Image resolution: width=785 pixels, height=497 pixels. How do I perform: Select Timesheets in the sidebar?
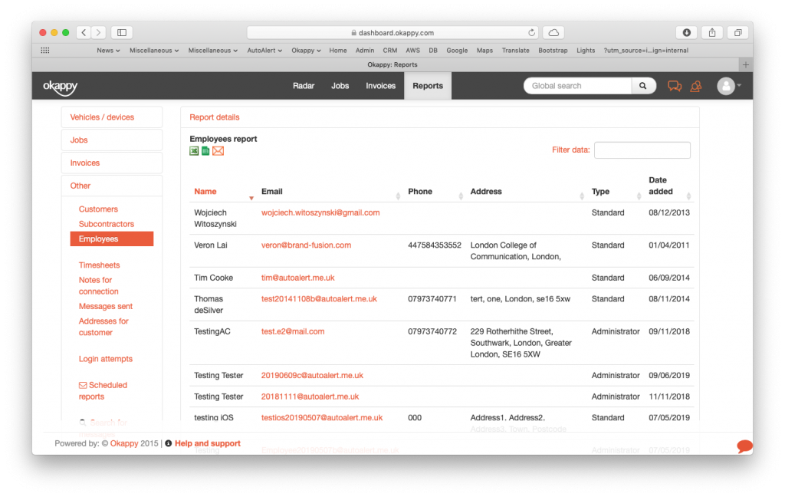tap(99, 265)
